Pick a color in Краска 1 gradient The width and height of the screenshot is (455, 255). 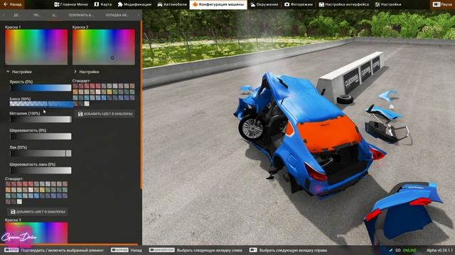pyautogui.click(x=36, y=47)
